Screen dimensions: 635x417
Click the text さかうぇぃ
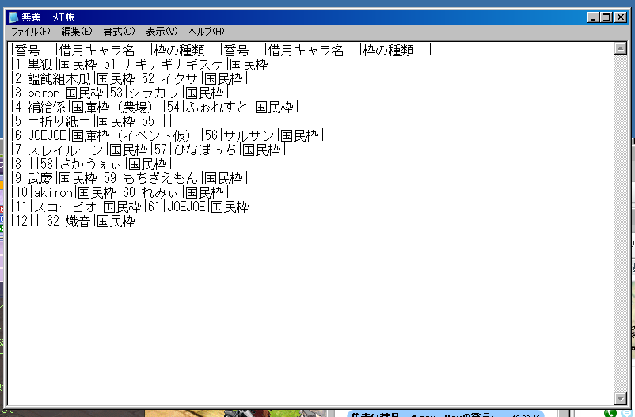coord(91,165)
